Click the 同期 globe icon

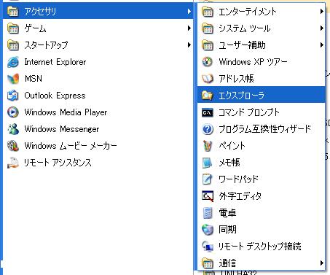[208, 230]
